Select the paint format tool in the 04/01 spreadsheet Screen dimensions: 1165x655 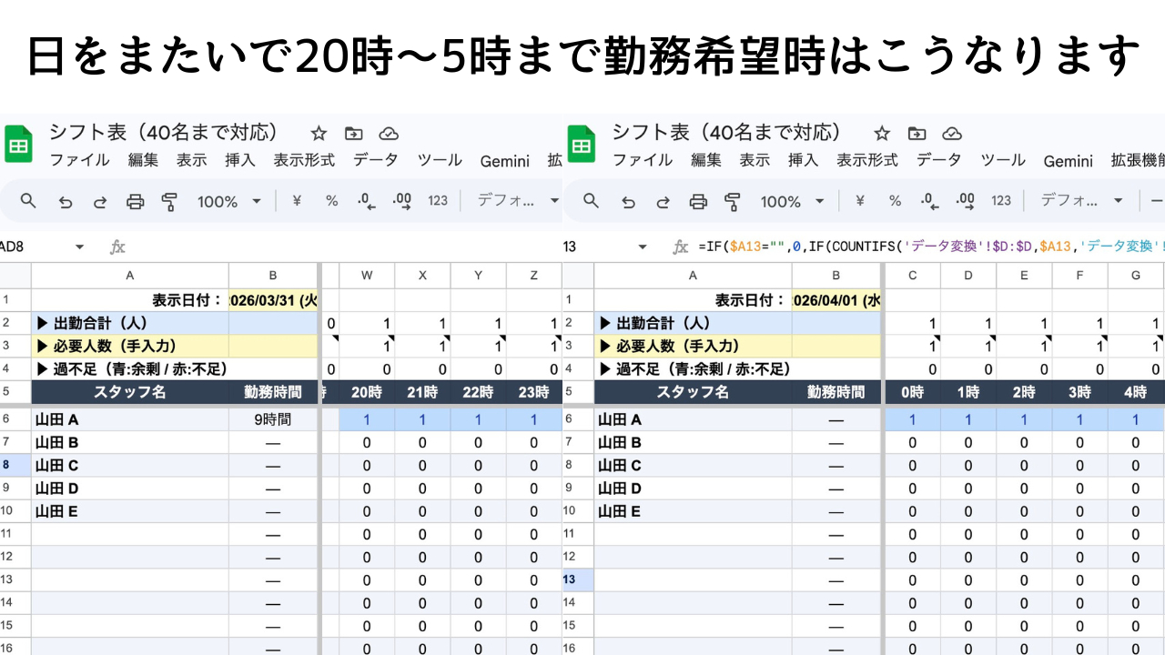733,202
